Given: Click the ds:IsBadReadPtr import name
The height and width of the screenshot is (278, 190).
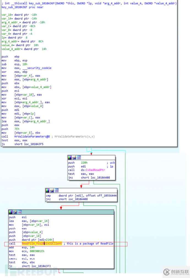Looking at the screenshot, I should (x=93, y=170).
